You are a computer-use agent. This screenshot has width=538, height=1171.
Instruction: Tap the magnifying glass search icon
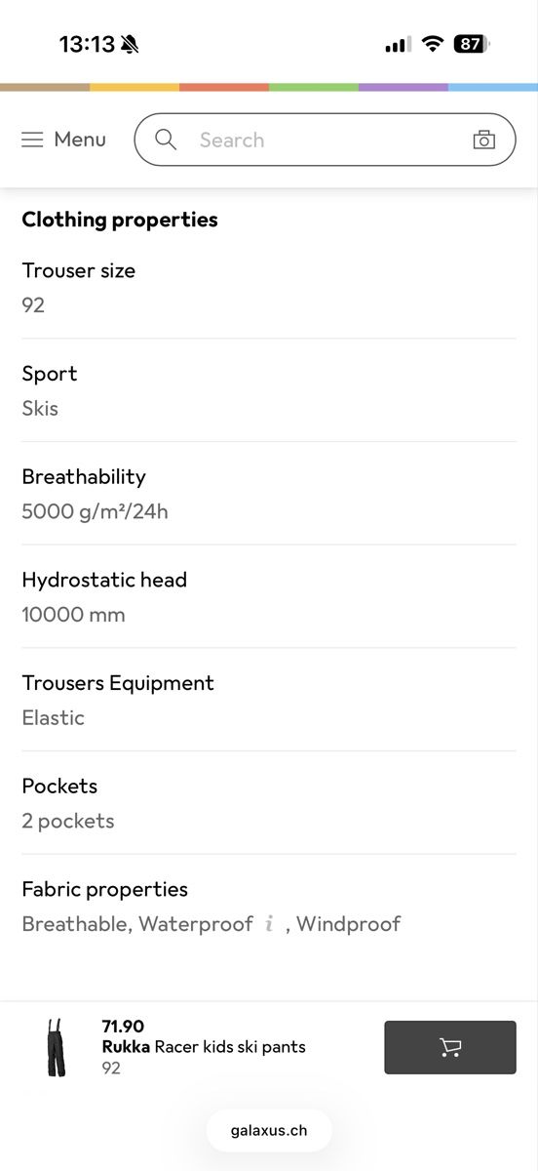coord(166,140)
